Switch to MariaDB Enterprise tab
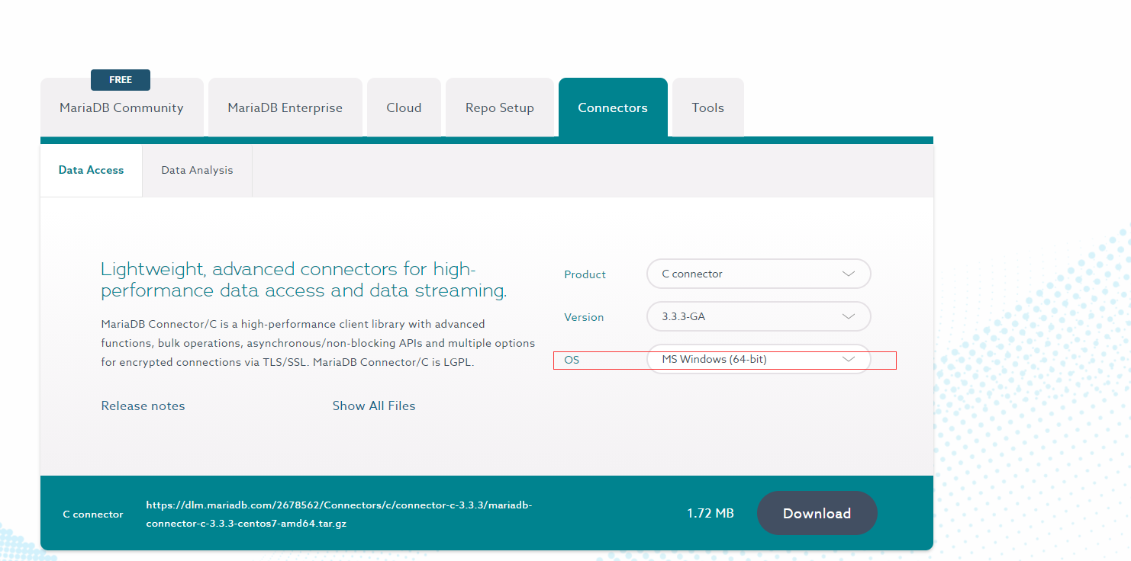The height and width of the screenshot is (561, 1131). click(285, 107)
